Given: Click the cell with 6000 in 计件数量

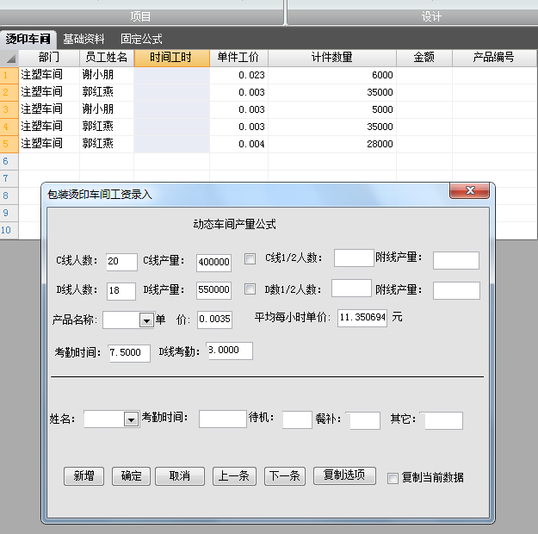Looking at the screenshot, I should [332, 75].
